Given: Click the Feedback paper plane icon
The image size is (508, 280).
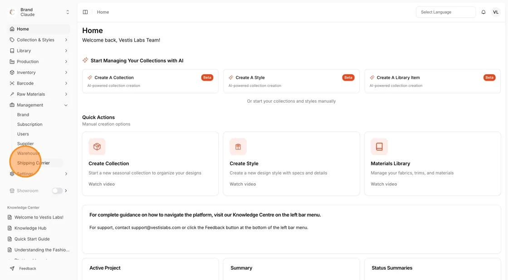Looking at the screenshot, I should pyautogui.click(x=12, y=268).
